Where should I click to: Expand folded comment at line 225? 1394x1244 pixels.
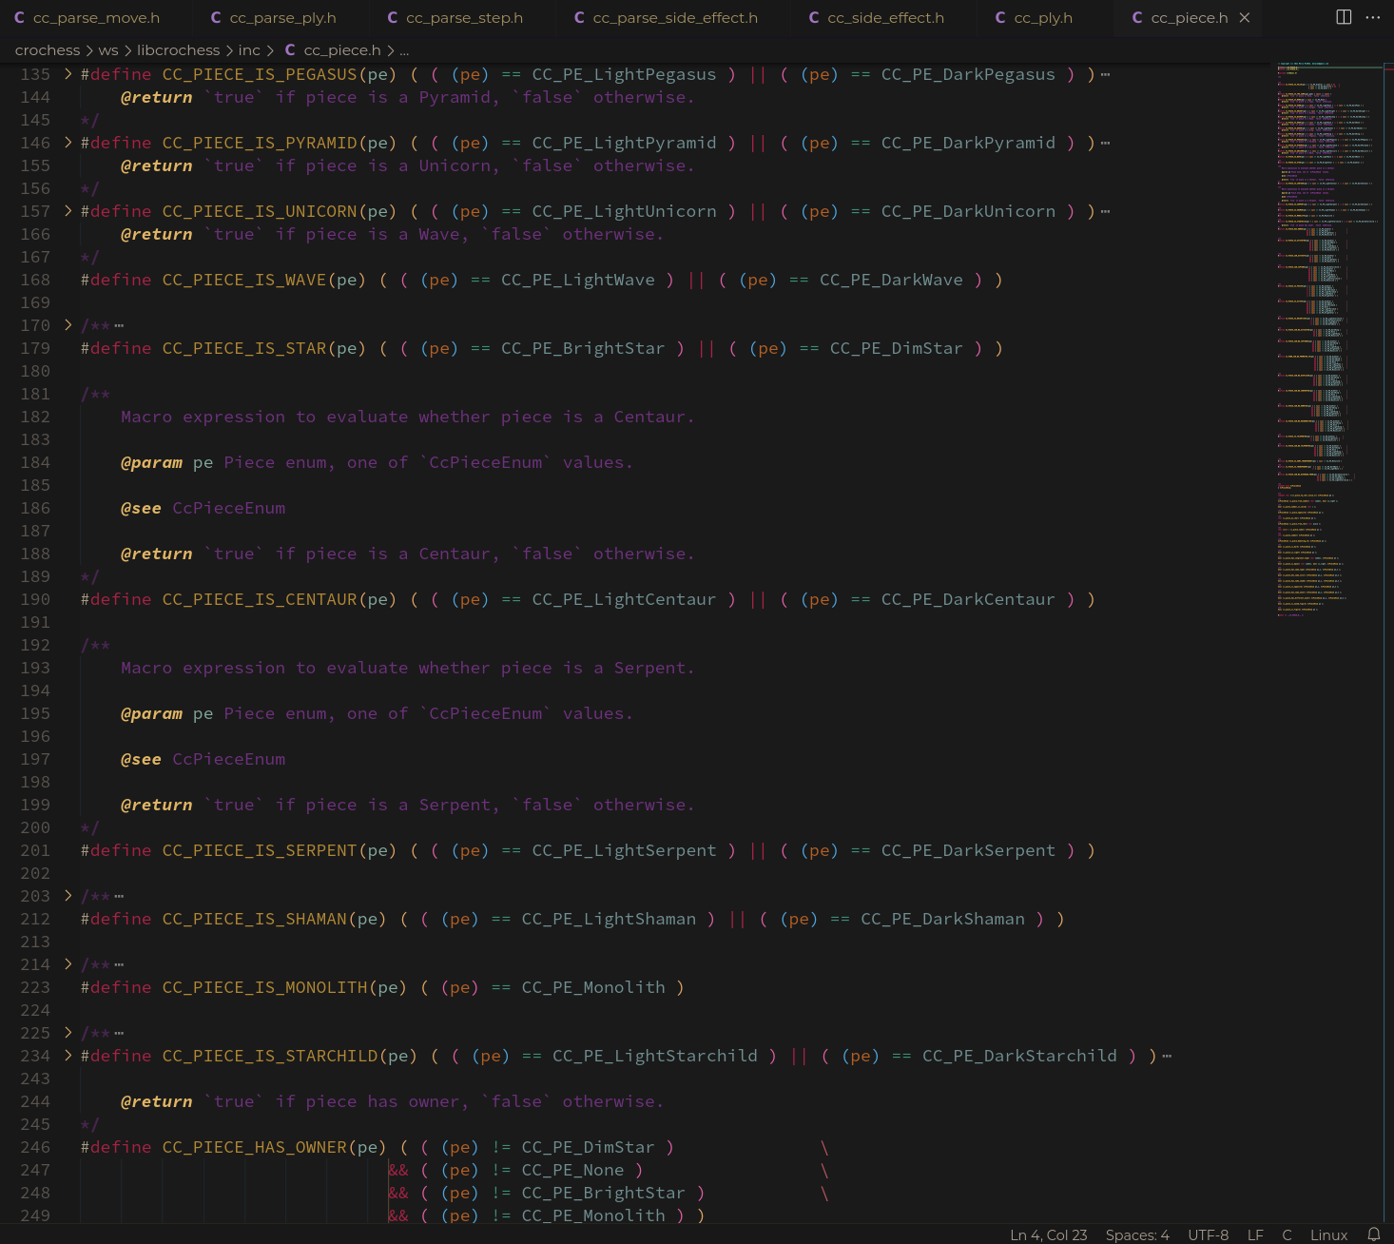(x=68, y=1033)
